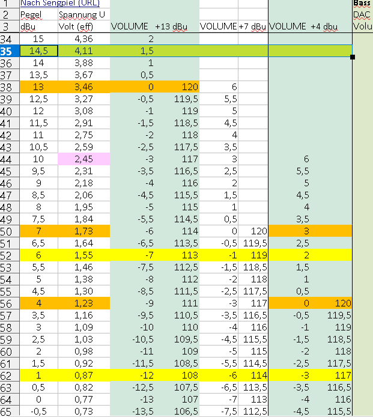373x417 pixels.
Task: Select the voltage cell 2,75
Action: click(x=83, y=135)
